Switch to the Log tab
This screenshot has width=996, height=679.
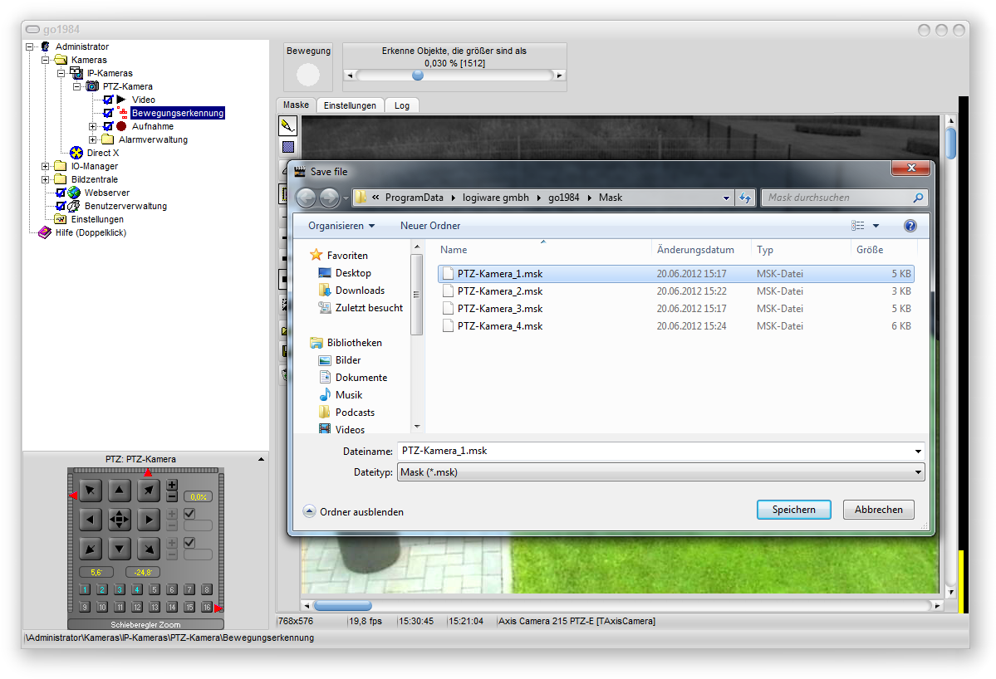tap(402, 105)
